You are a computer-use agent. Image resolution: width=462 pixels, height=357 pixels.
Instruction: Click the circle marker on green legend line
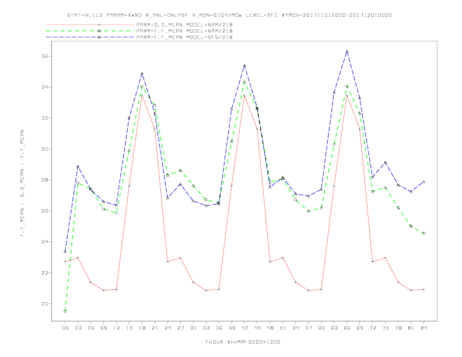point(99,31)
